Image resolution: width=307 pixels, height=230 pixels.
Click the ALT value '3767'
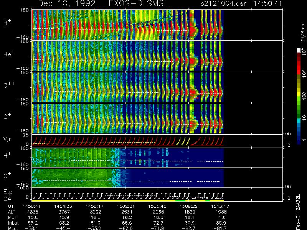pyautogui.click(x=64, y=212)
